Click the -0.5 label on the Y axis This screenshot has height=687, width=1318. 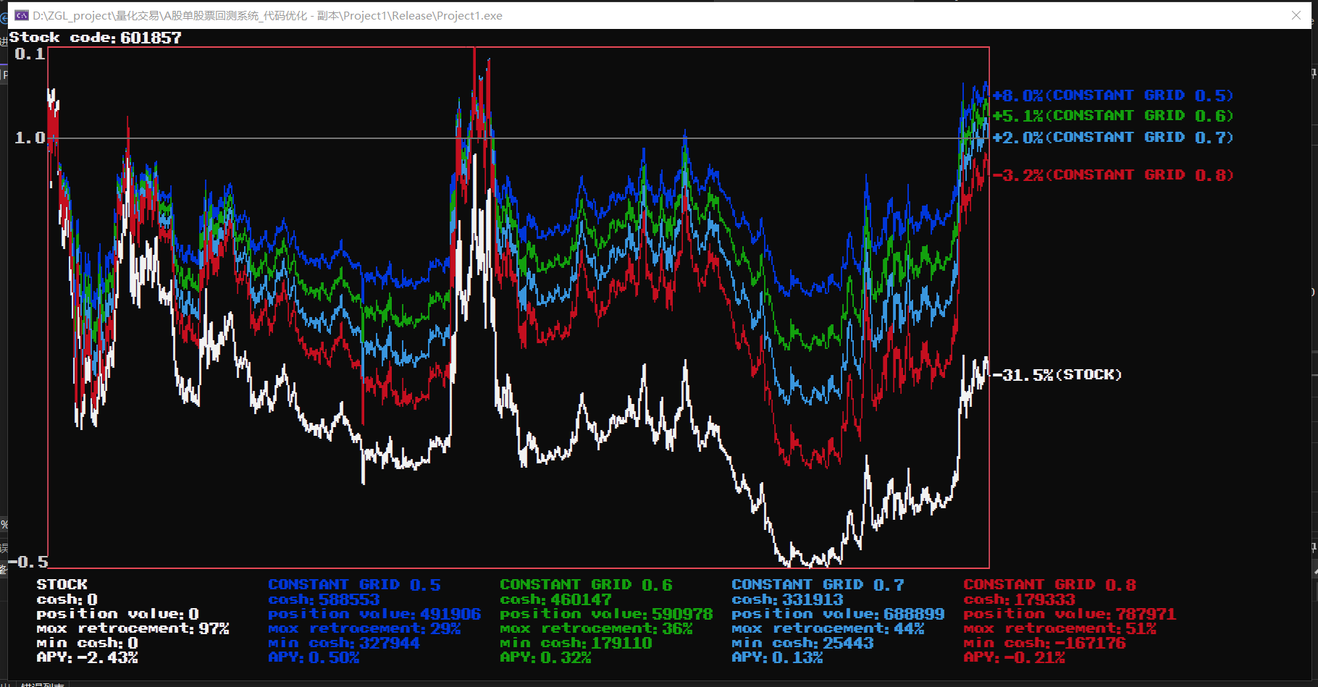coord(28,562)
